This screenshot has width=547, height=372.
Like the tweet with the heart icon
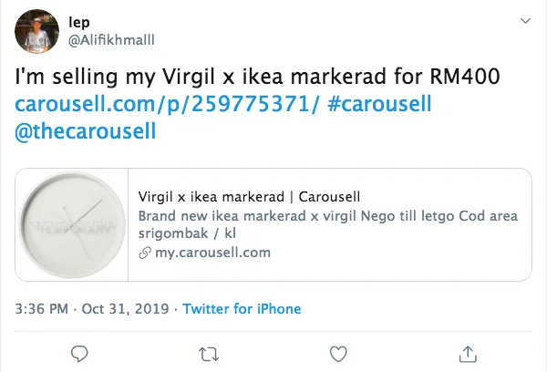click(x=338, y=354)
